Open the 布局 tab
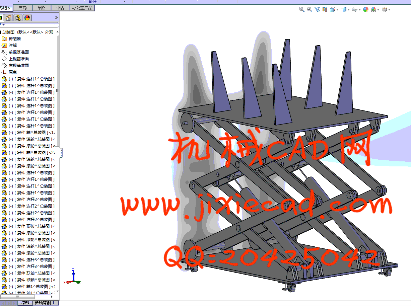The width and height of the screenshot is (411, 306). tap(23, 8)
